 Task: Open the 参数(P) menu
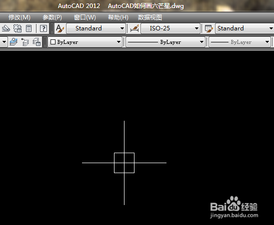[52, 17]
